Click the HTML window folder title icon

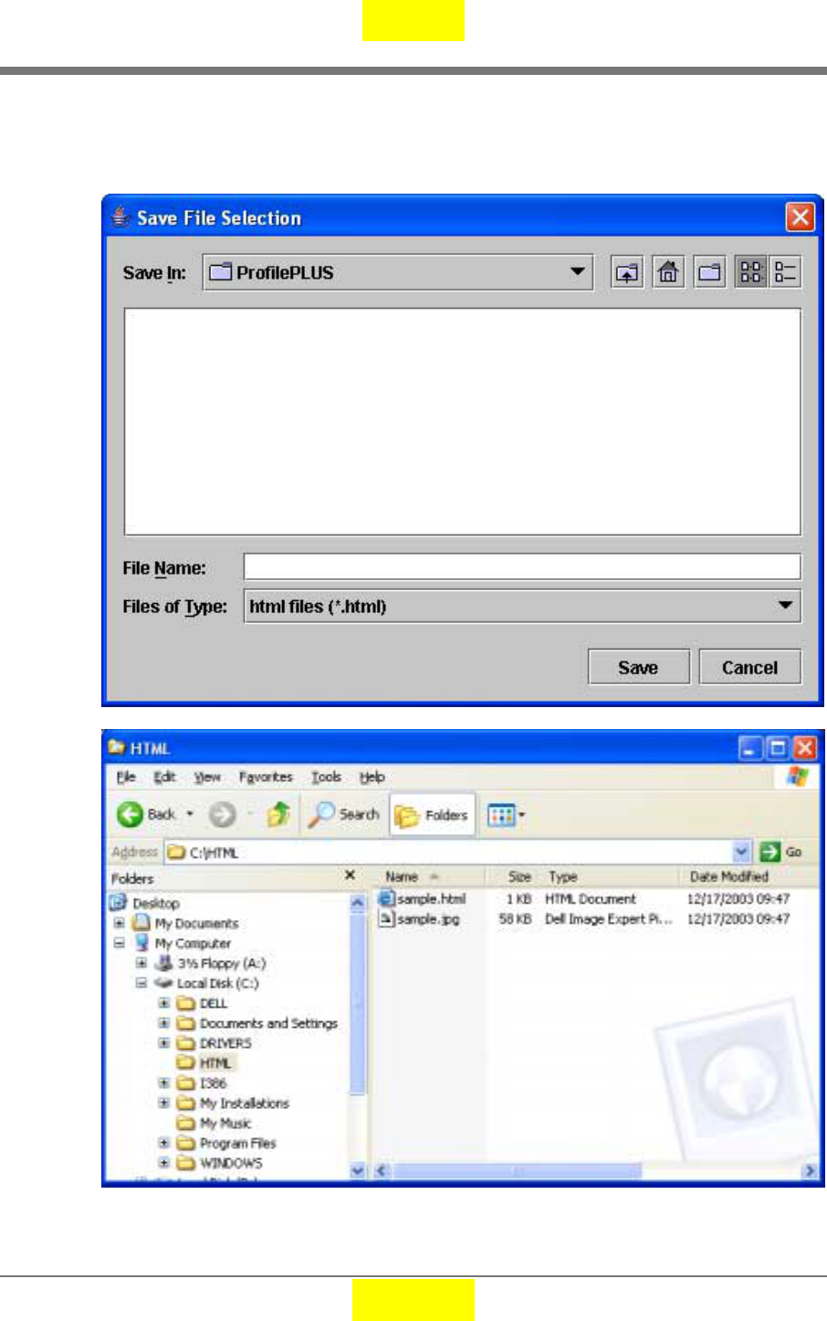(x=116, y=747)
